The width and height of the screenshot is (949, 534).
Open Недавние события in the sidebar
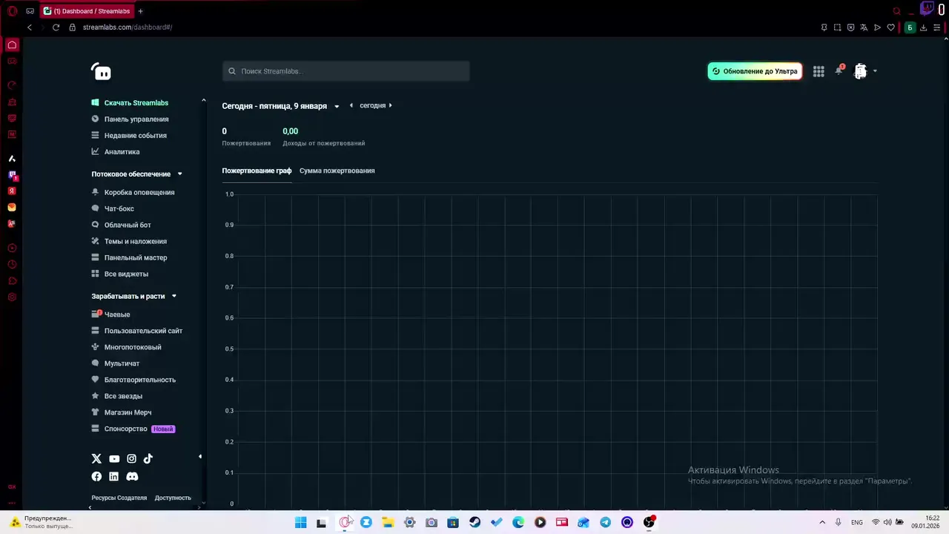coord(129,136)
